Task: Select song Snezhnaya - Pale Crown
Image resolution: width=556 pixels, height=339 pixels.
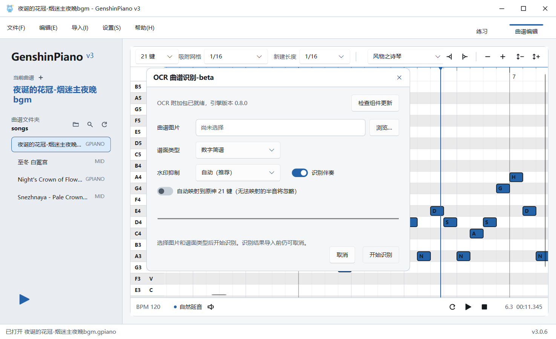Action: click(x=61, y=197)
